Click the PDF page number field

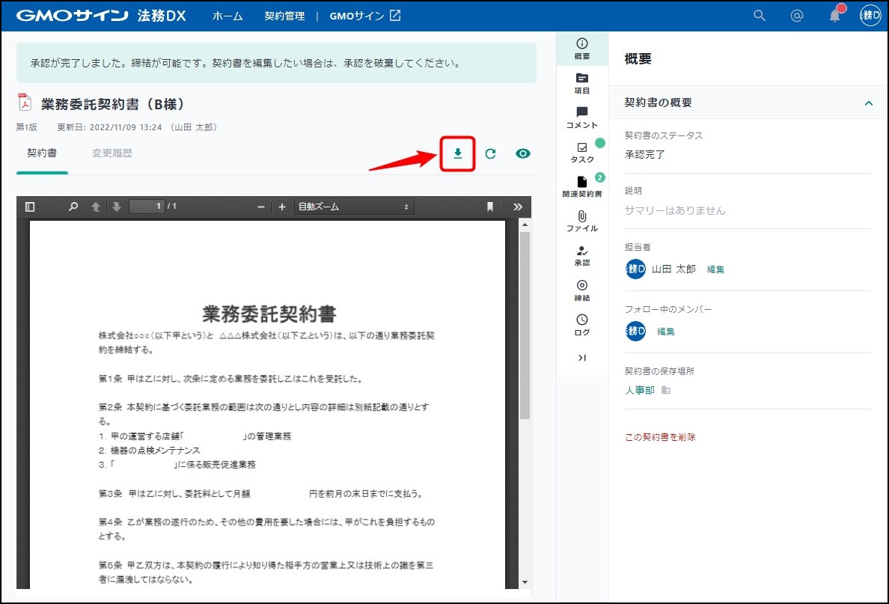(x=147, y=207)
